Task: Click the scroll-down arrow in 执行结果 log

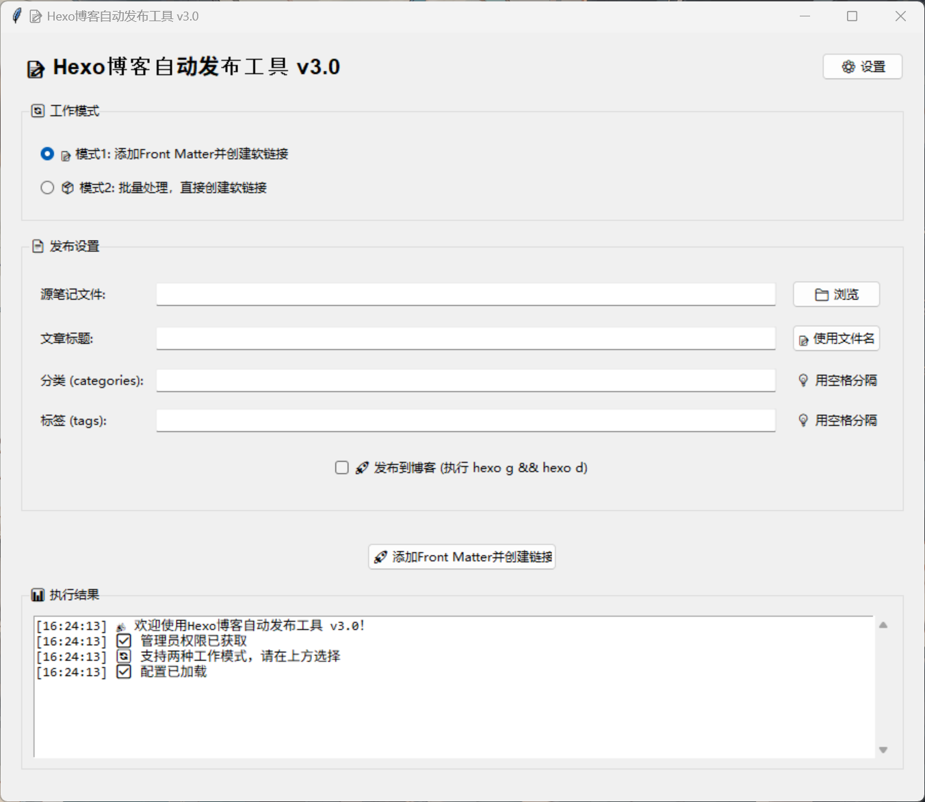Action: point(883,750)
